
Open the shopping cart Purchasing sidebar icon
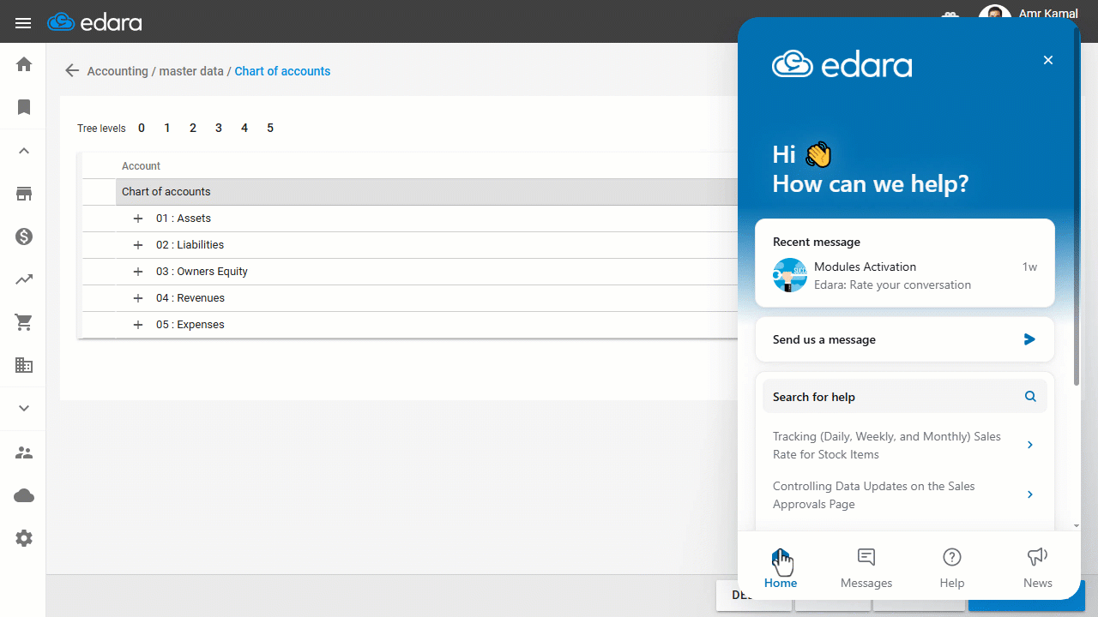click(x=24, y=322)
